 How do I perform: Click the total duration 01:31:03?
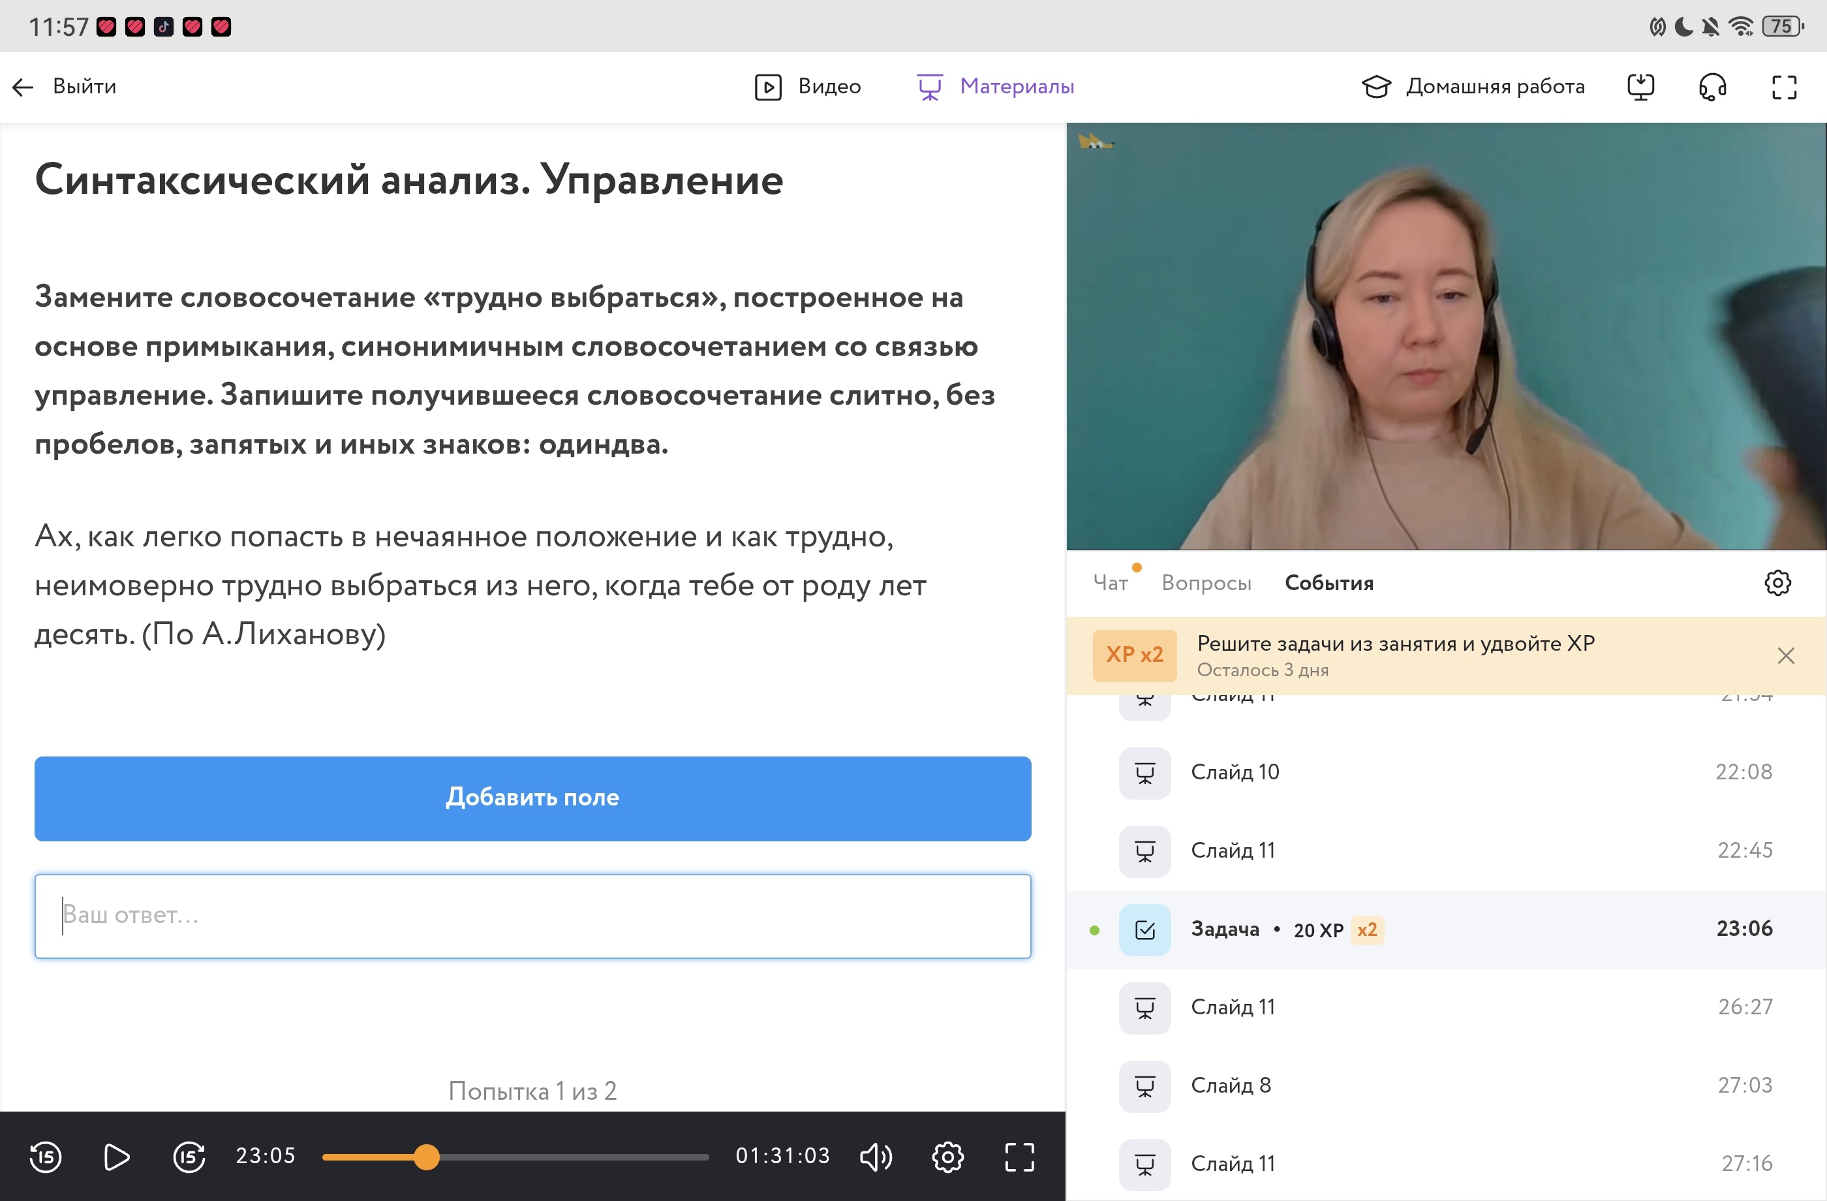(x=782, y=1156)
